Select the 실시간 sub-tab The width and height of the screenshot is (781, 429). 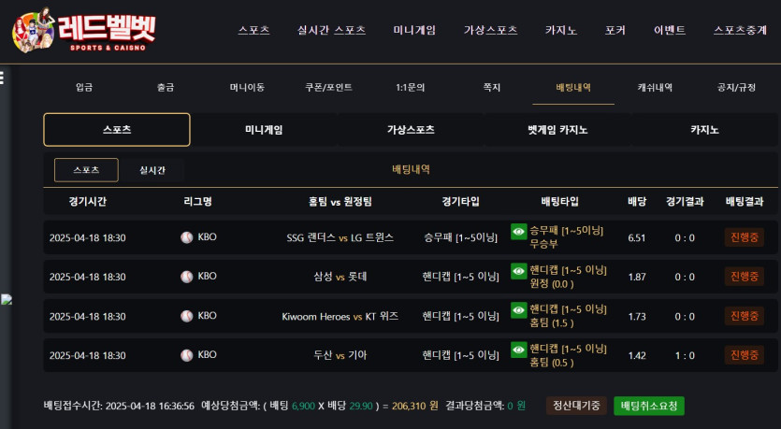152,170
